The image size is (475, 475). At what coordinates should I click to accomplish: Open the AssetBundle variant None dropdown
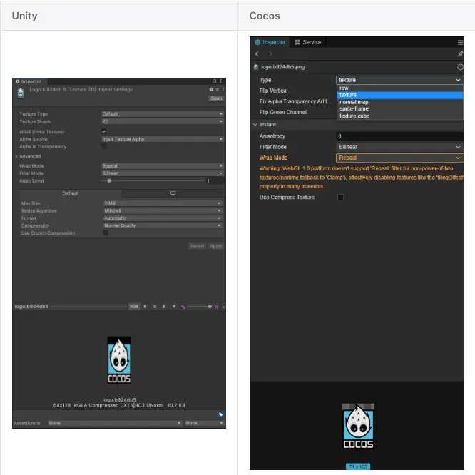204,423
